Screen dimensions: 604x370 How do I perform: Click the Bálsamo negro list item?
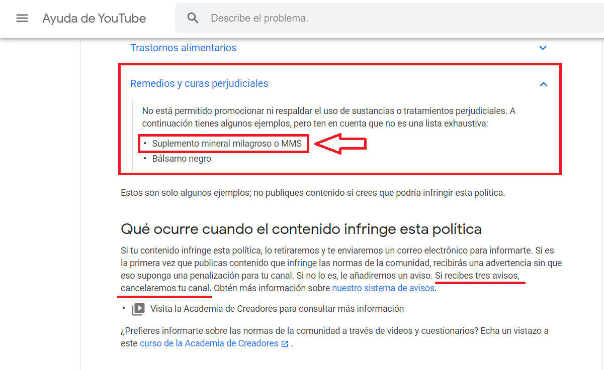coord(182,159)
